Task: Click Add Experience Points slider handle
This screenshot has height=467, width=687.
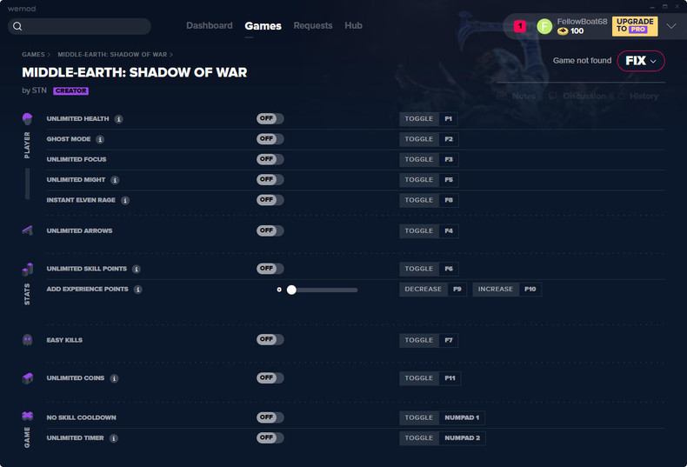Action: tap(291, 290)
